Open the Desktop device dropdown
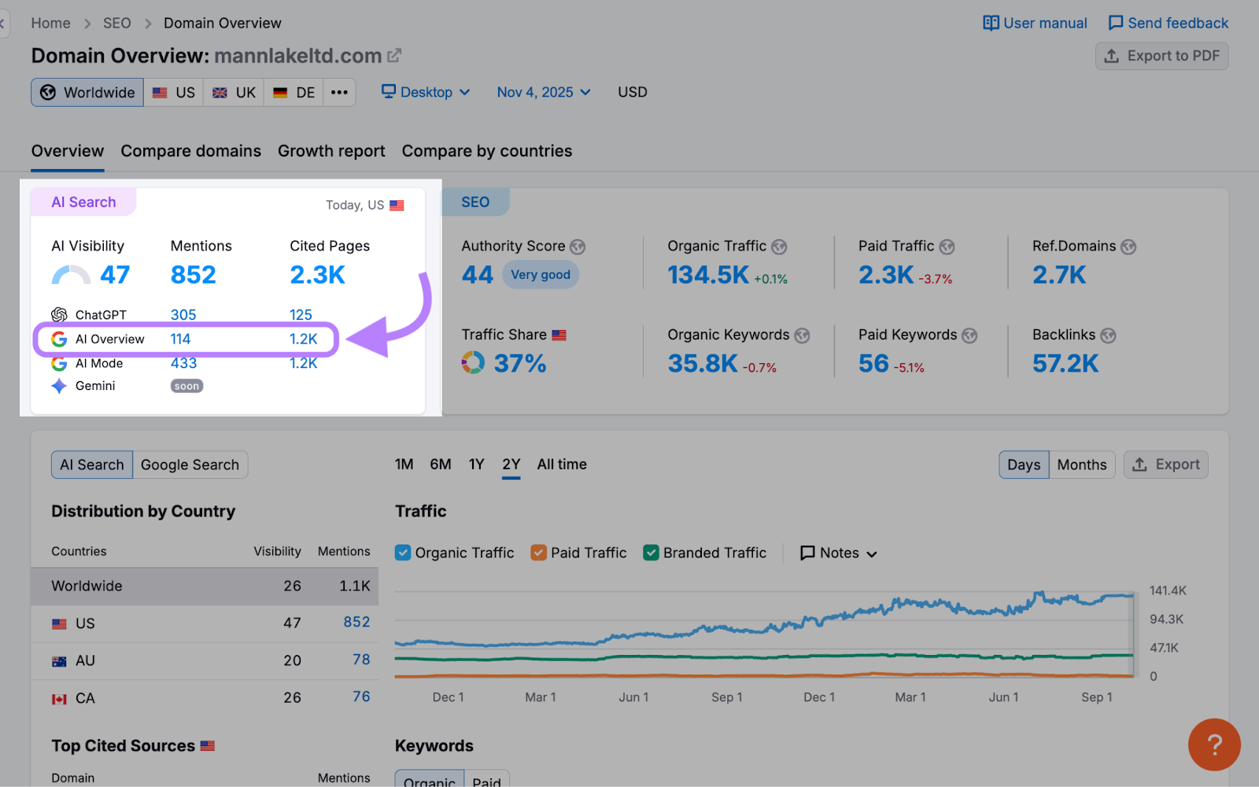This screenshot has height=787, width=1259. click(425, 92)
